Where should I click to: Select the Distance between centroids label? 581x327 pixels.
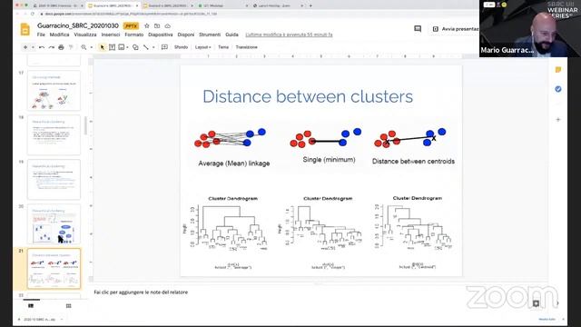(x=413, y=162)
